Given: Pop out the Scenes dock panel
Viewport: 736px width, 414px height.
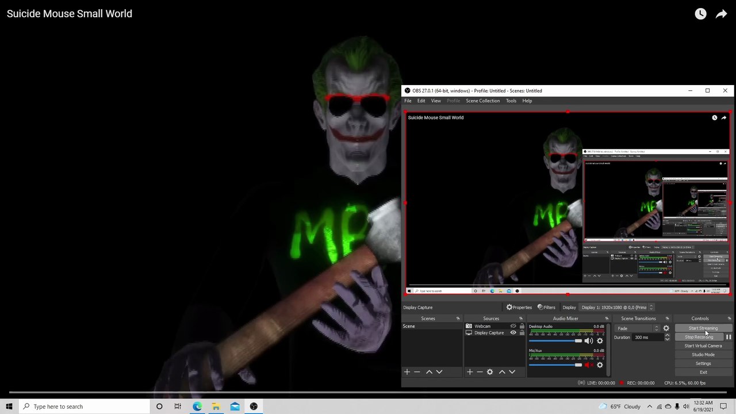Looking at the screenshot, I should coord(458,319).
